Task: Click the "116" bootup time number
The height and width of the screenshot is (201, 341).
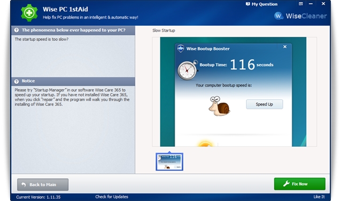Action: click(242, 65)
